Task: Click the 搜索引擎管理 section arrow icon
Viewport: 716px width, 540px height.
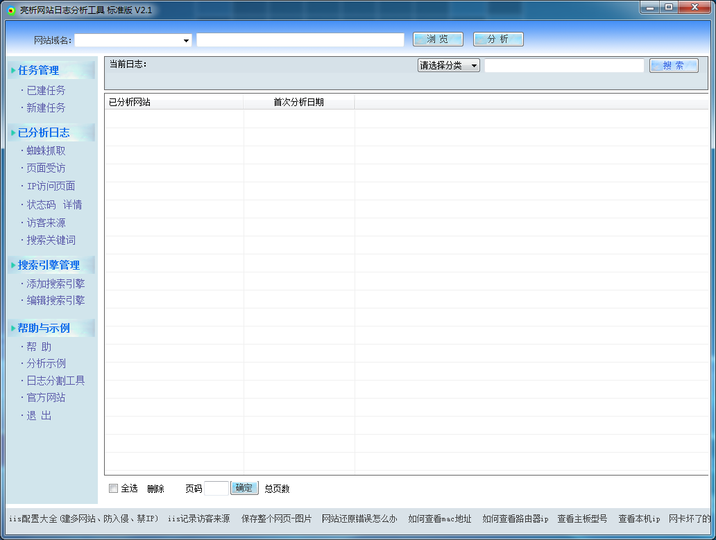Action: [13, 265]
